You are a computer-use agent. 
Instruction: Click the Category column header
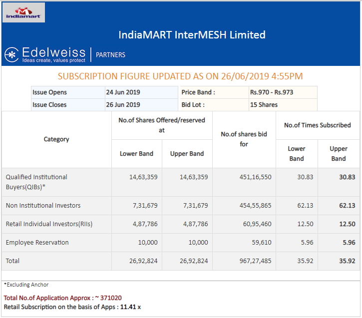56,139
